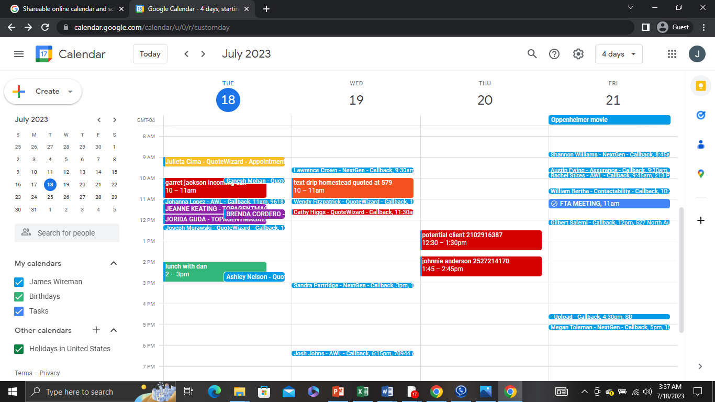Image resolution: width=715 pixels, height=402 pixels.
Task: Select the Google Calendar browser tab
Action: click(x=193, y=9)
